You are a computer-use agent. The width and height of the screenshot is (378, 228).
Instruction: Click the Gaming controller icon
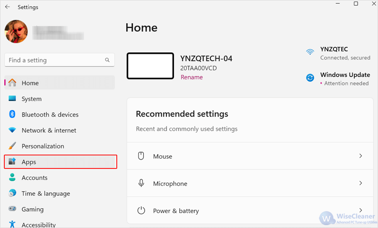(x=12, y=209)
